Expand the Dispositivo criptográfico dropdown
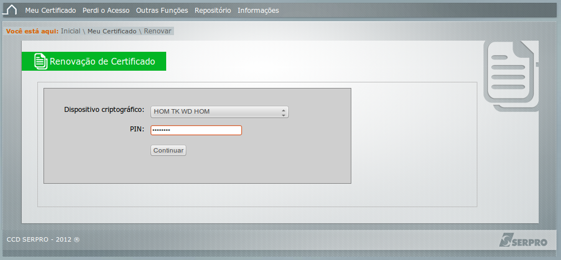 [219, 112]
